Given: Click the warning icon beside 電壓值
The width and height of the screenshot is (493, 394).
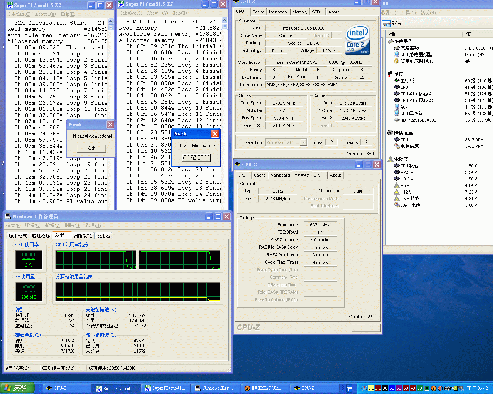Looking at the screenshot, I should [x=390, y=159].
